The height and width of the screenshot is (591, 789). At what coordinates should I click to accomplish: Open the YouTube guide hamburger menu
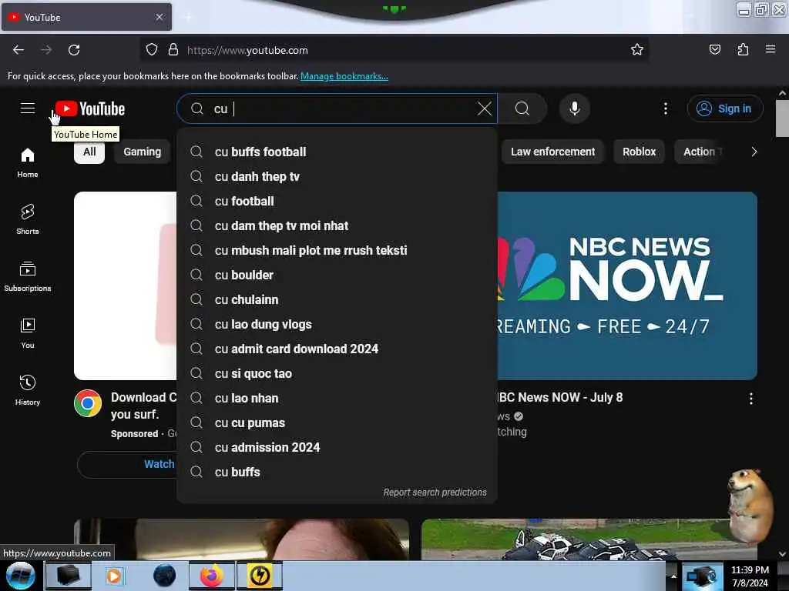[x=28, y=109]
